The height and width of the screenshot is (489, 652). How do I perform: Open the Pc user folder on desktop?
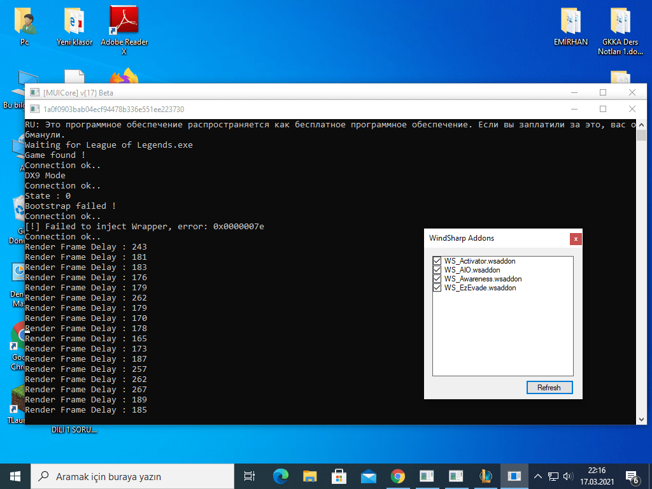[25, 25]
